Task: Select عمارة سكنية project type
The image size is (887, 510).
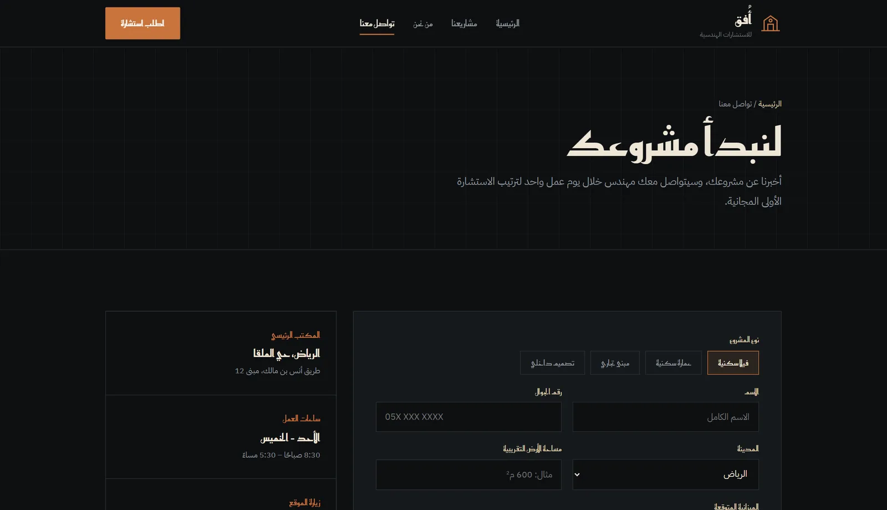Action: tap(673, 363)
